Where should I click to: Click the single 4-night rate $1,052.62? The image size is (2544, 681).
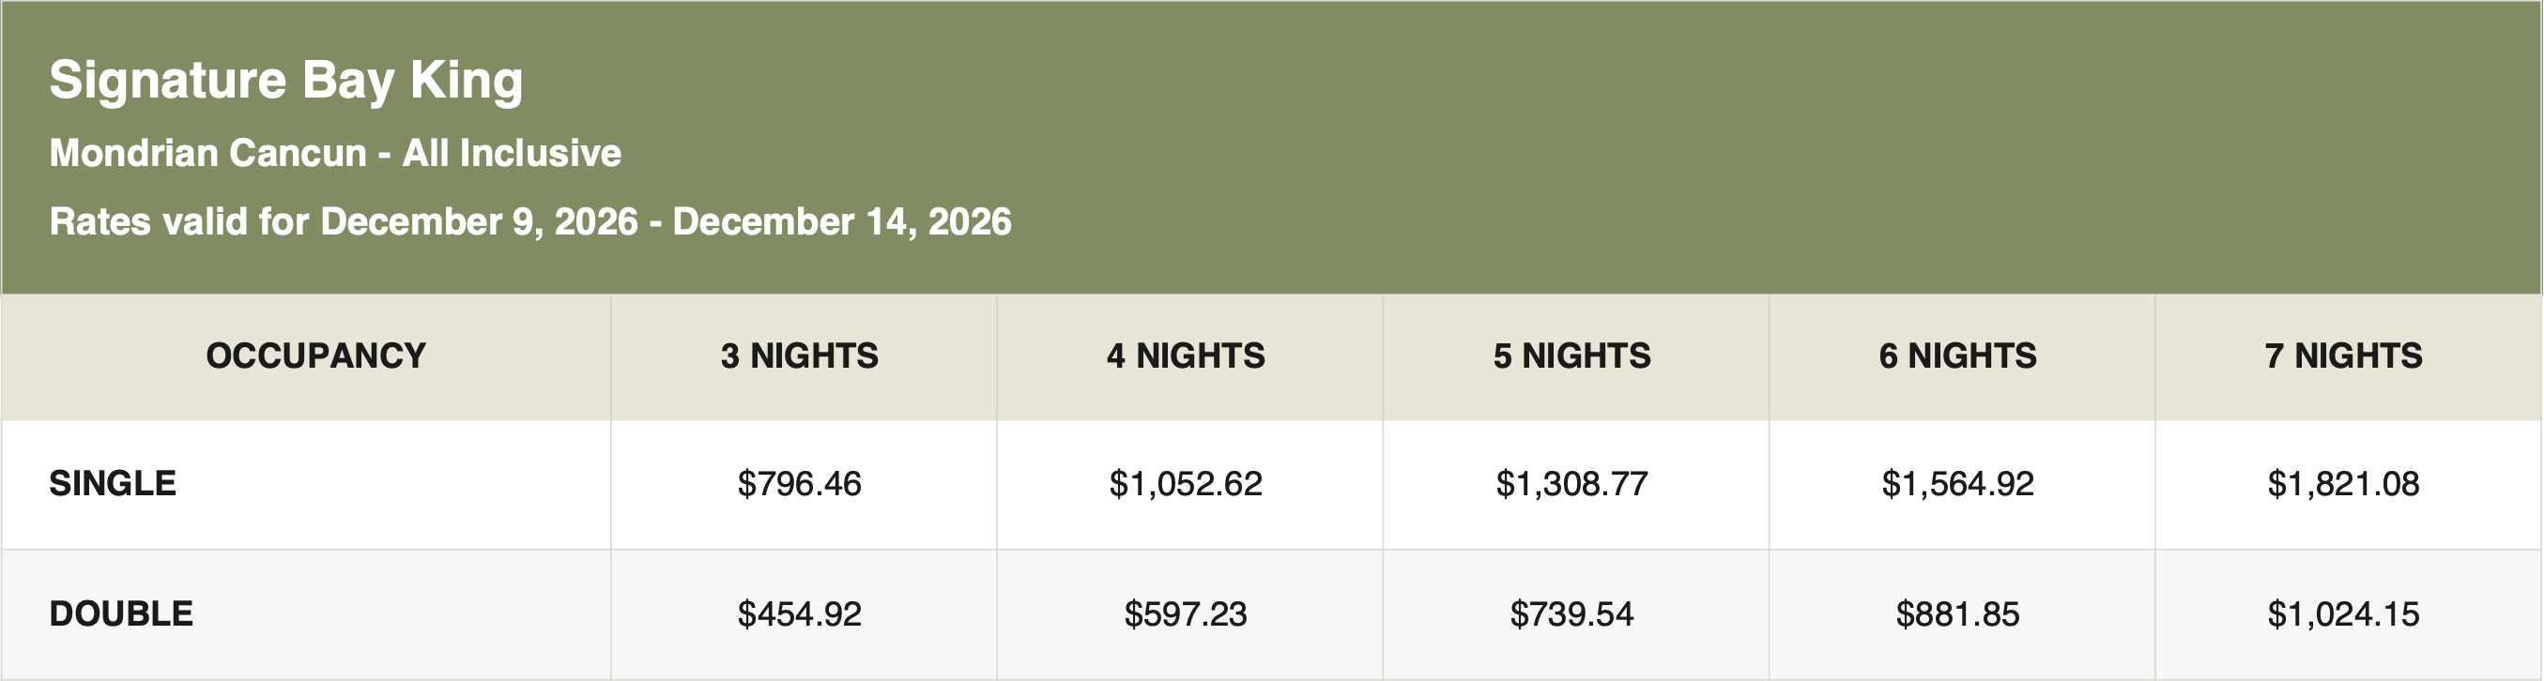click(x=1186, y=484)
